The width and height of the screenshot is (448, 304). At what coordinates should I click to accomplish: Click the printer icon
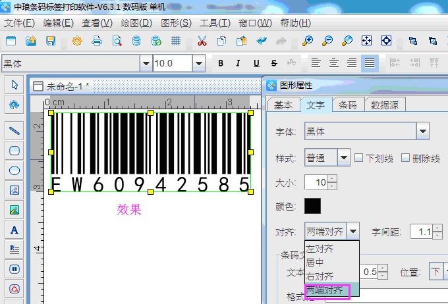click(97, 41)
